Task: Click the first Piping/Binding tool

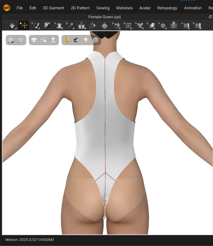Action: tap(185, 25)
